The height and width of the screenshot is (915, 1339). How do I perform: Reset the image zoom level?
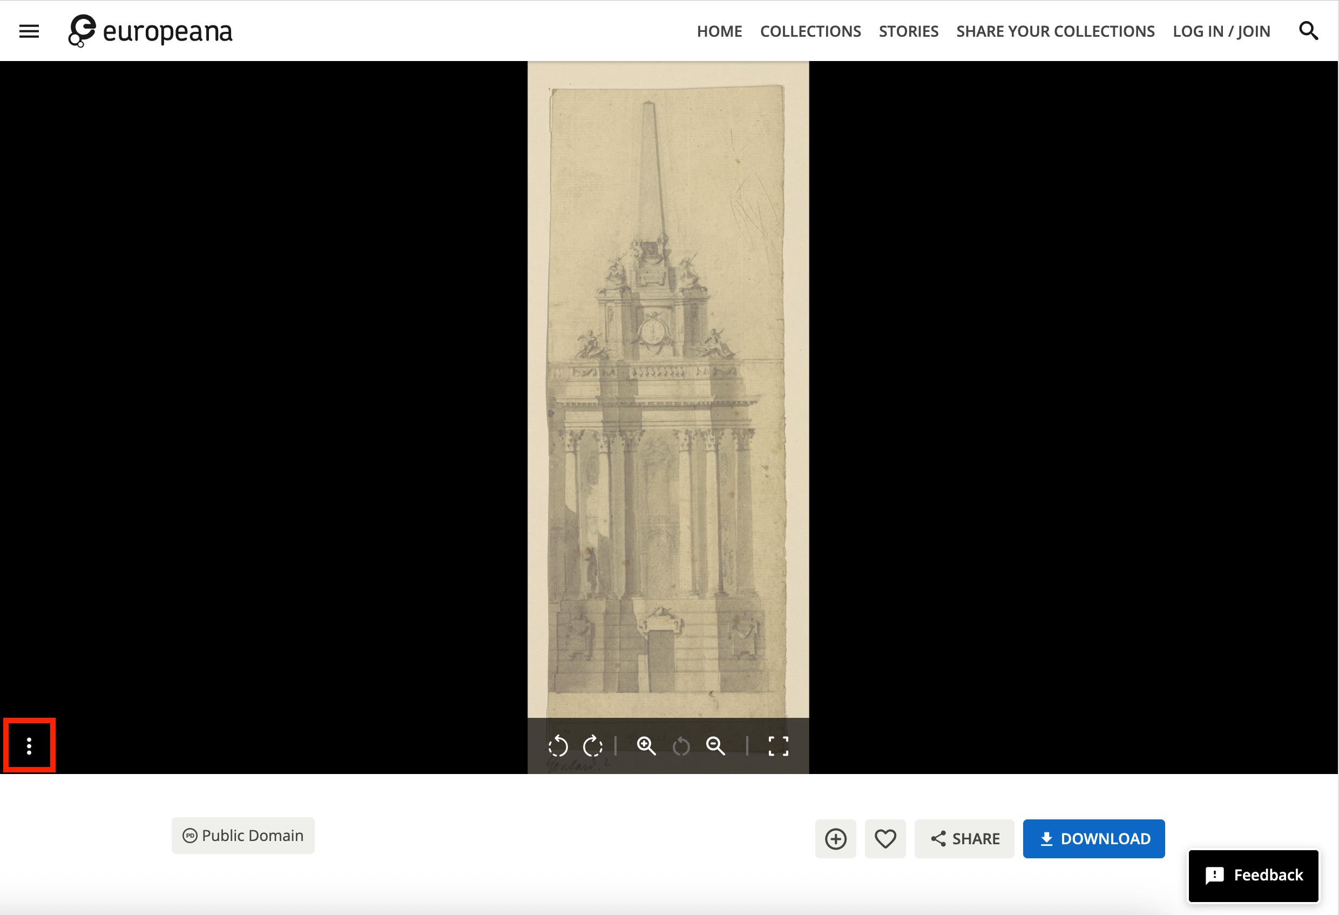[681, 745]
